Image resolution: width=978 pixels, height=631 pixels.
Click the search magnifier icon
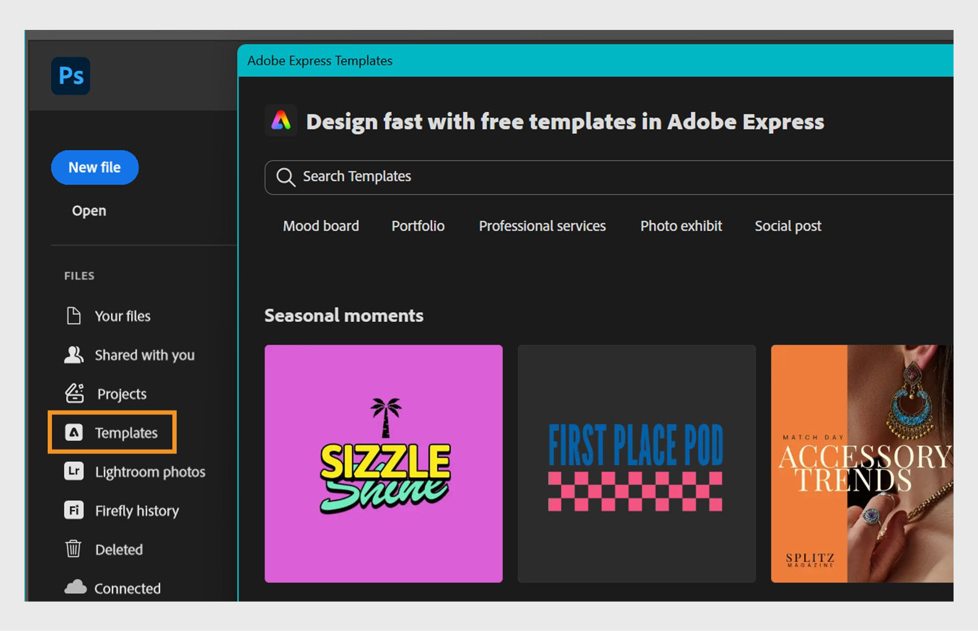tap(285, 177)
